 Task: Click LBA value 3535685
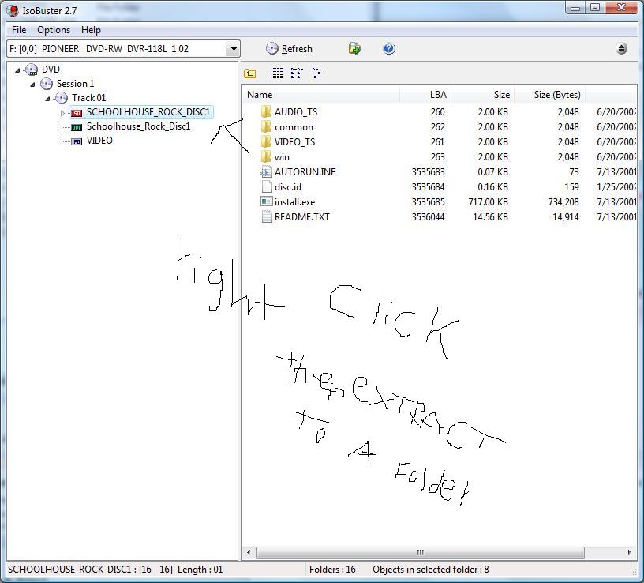point(428,202)
